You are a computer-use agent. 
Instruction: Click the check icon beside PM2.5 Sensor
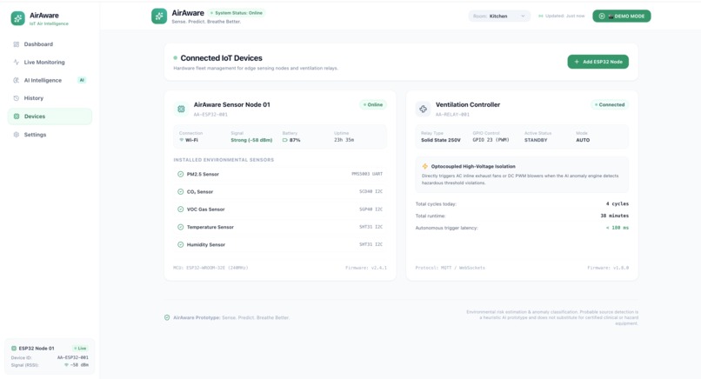coord(181,175)
